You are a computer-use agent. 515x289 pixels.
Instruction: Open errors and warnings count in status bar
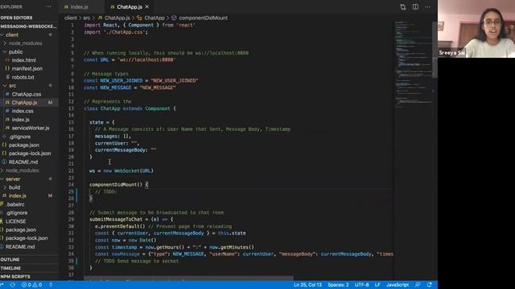[x=31, y=285]
